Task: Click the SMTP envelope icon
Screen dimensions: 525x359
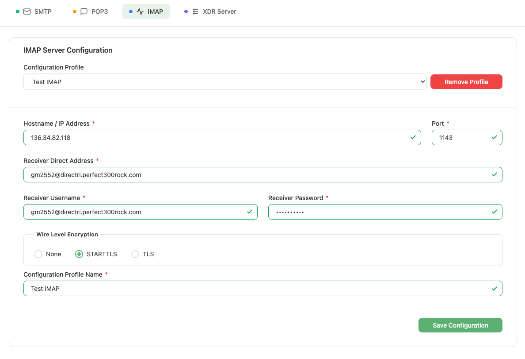Action: click(x=27, y=12)
